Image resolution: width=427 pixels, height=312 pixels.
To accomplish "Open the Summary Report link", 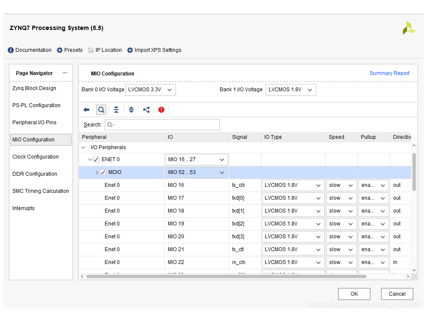I will click(389, 73).
